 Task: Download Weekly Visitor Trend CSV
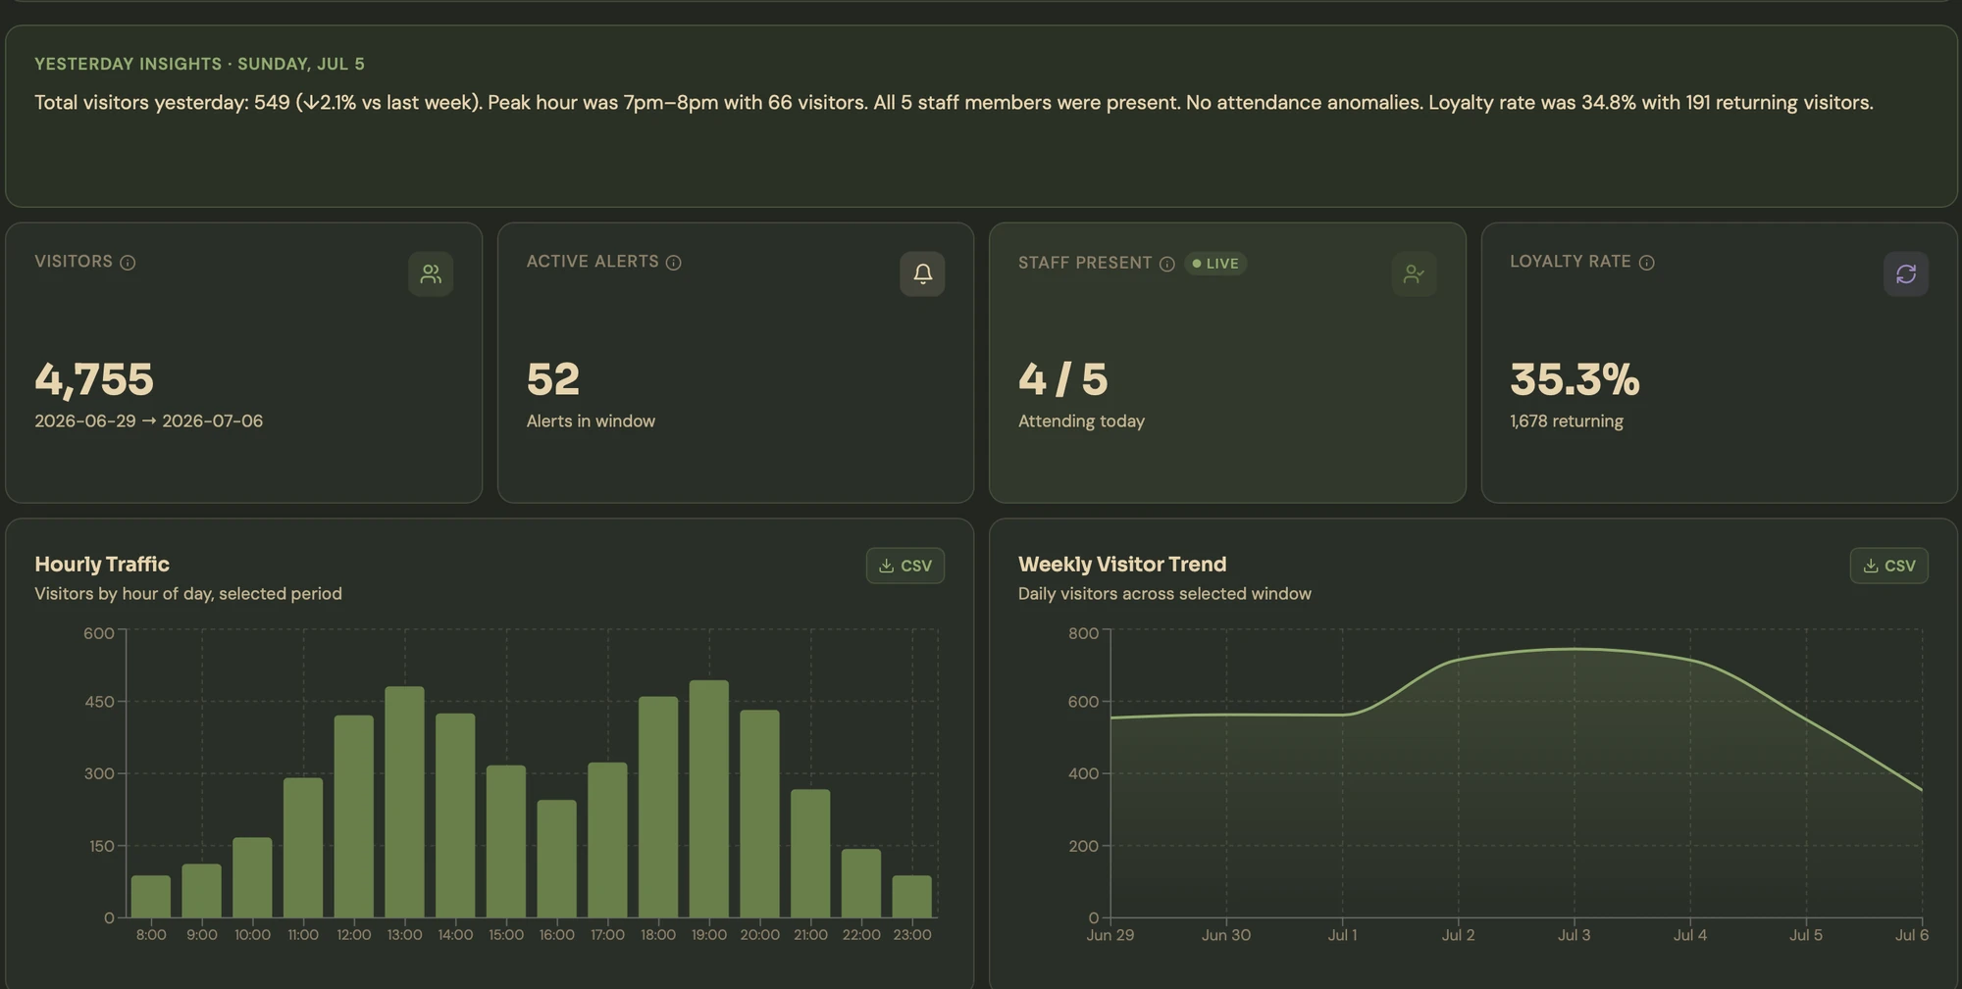tap(1888, 566)
